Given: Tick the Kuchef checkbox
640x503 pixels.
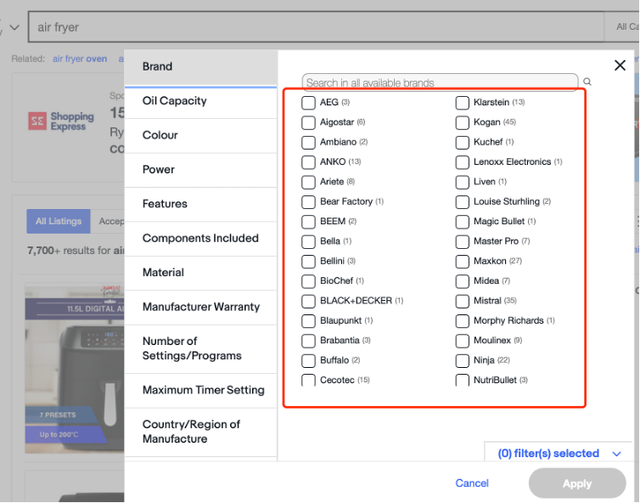Looking at the screenshot, I should tap(462, 142).
